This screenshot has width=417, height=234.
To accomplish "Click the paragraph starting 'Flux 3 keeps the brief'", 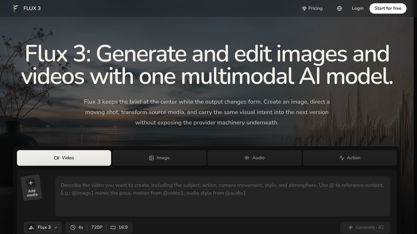I will [207, 112].
